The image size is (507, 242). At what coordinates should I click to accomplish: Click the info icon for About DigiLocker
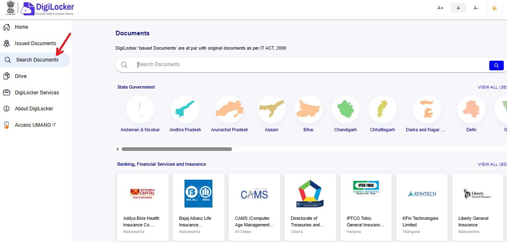click(x=7, y=108)
